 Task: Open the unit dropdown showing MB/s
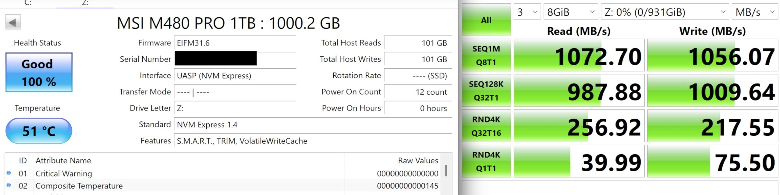[755, 12]
